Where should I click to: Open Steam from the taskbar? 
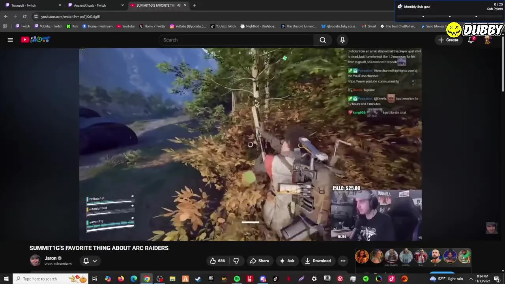click(198, 279)
